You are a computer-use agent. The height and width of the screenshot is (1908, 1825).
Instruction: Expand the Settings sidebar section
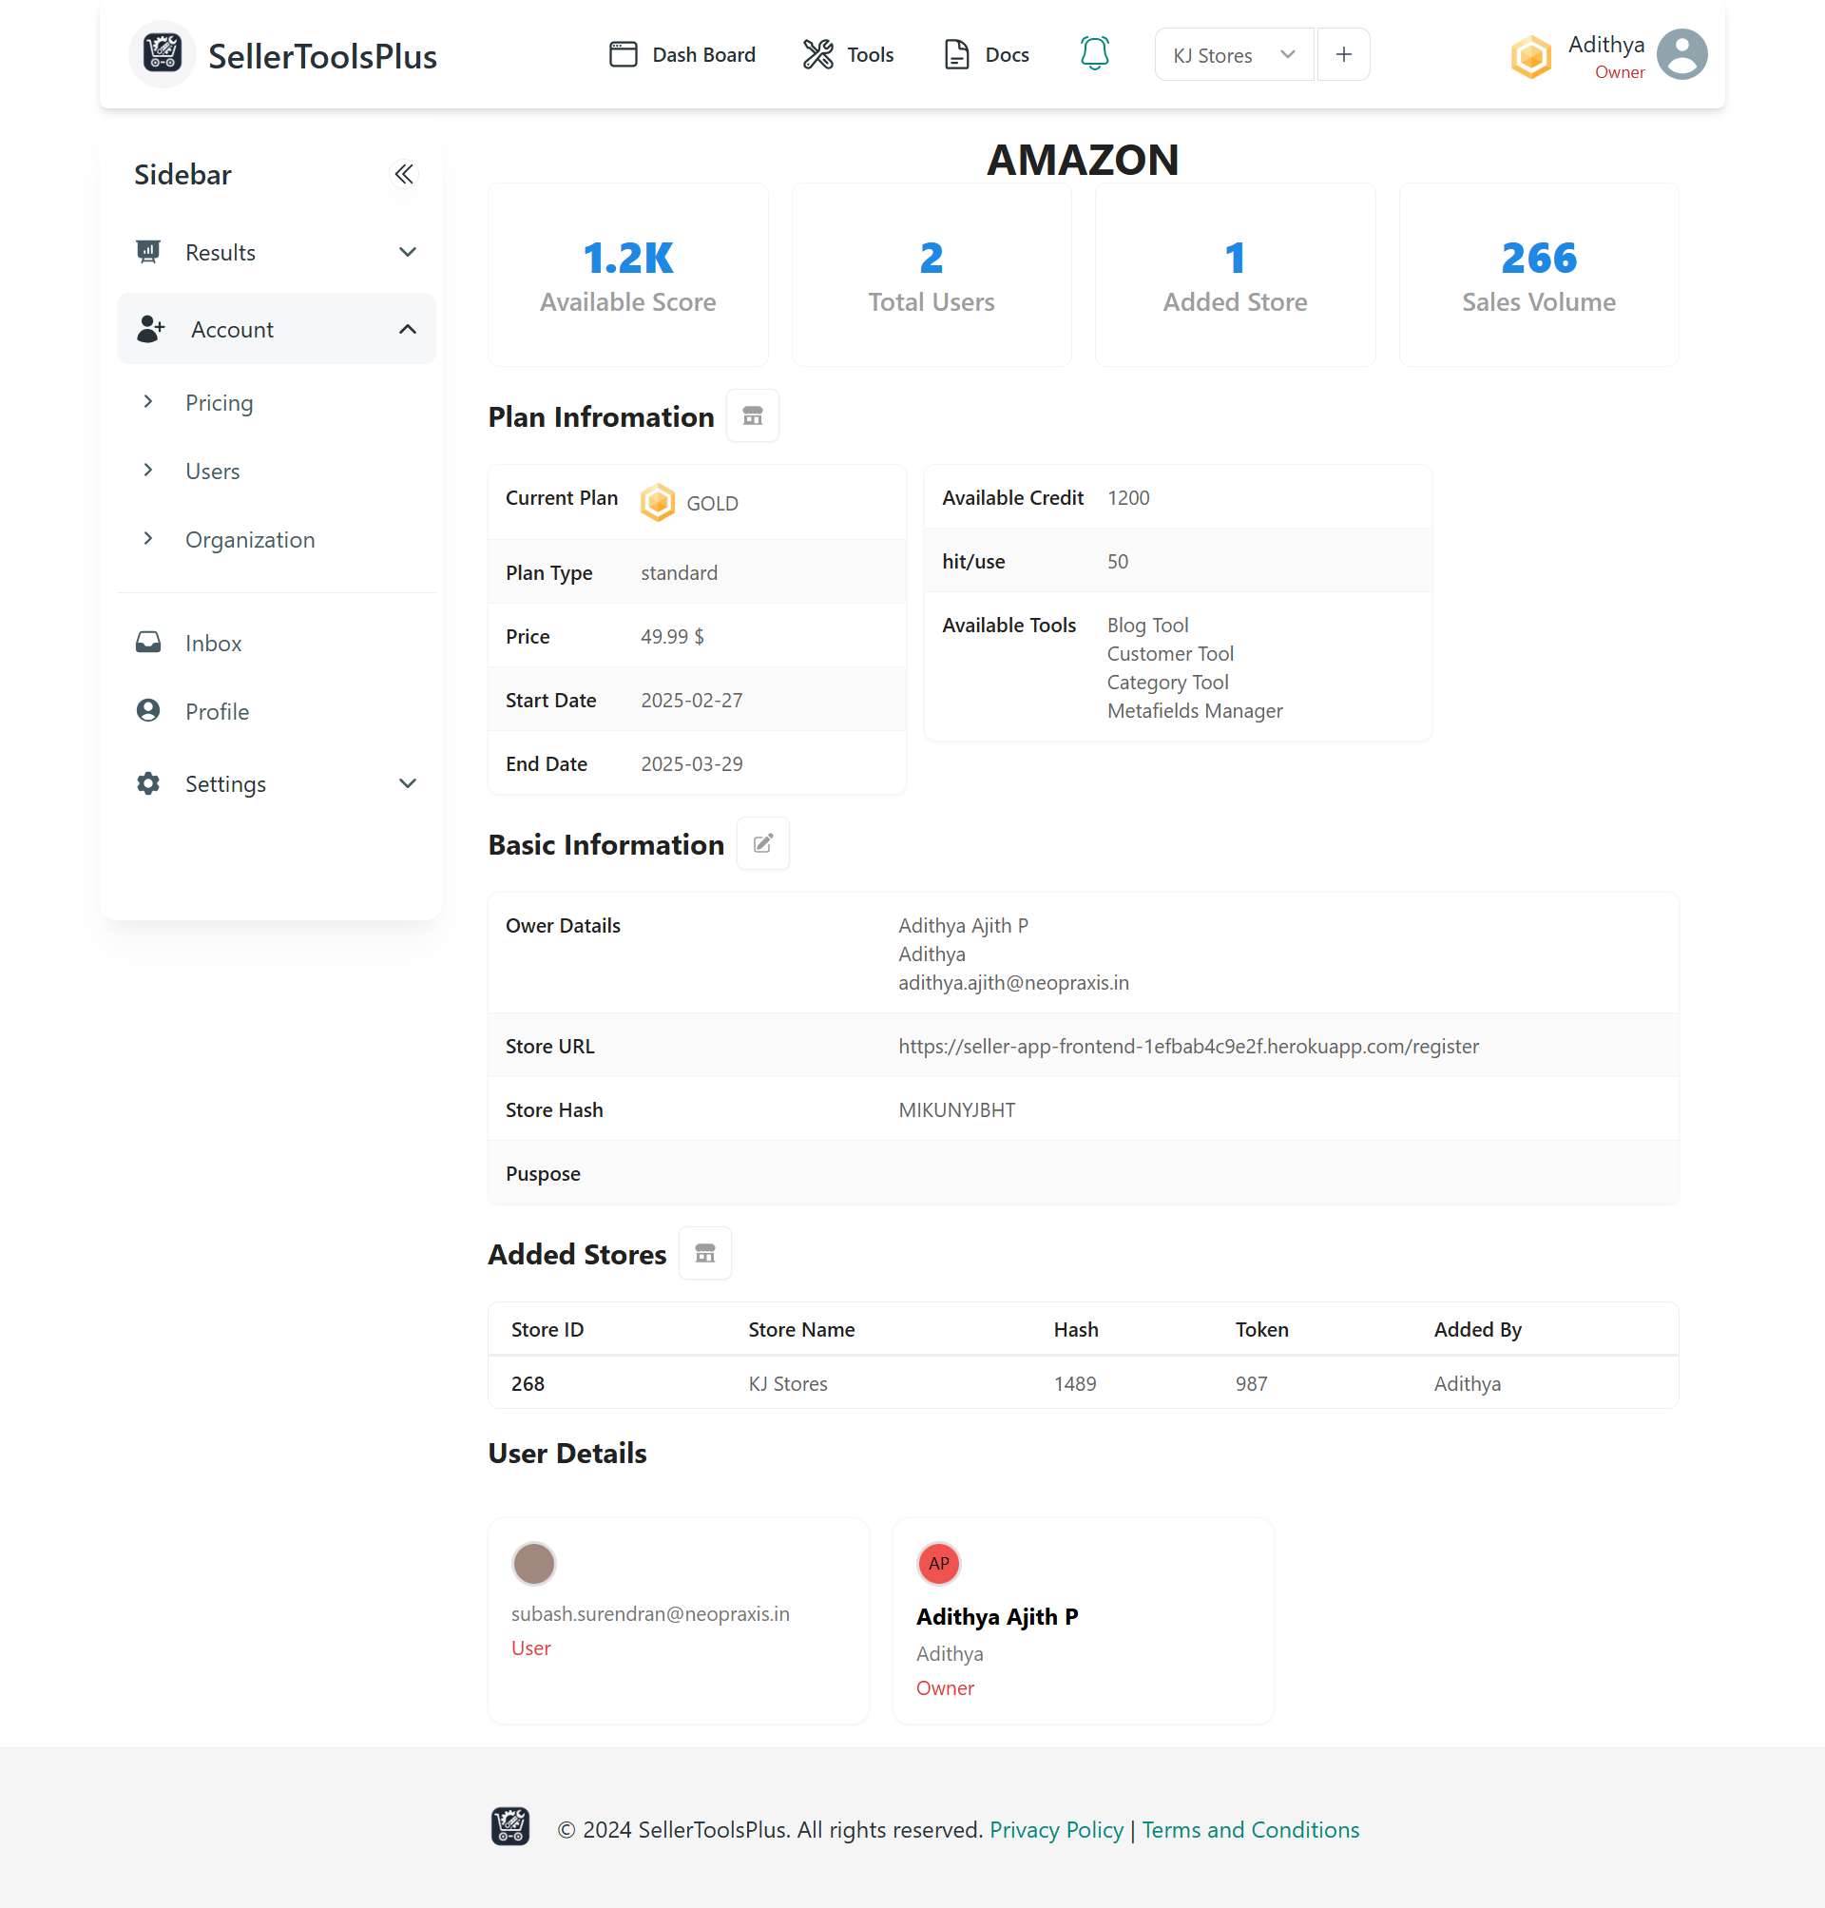click(x=277, y=783)
